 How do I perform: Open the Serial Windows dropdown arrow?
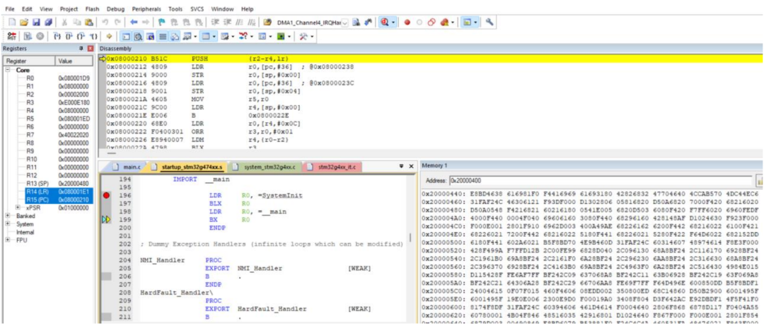click(x=233, y=37)
